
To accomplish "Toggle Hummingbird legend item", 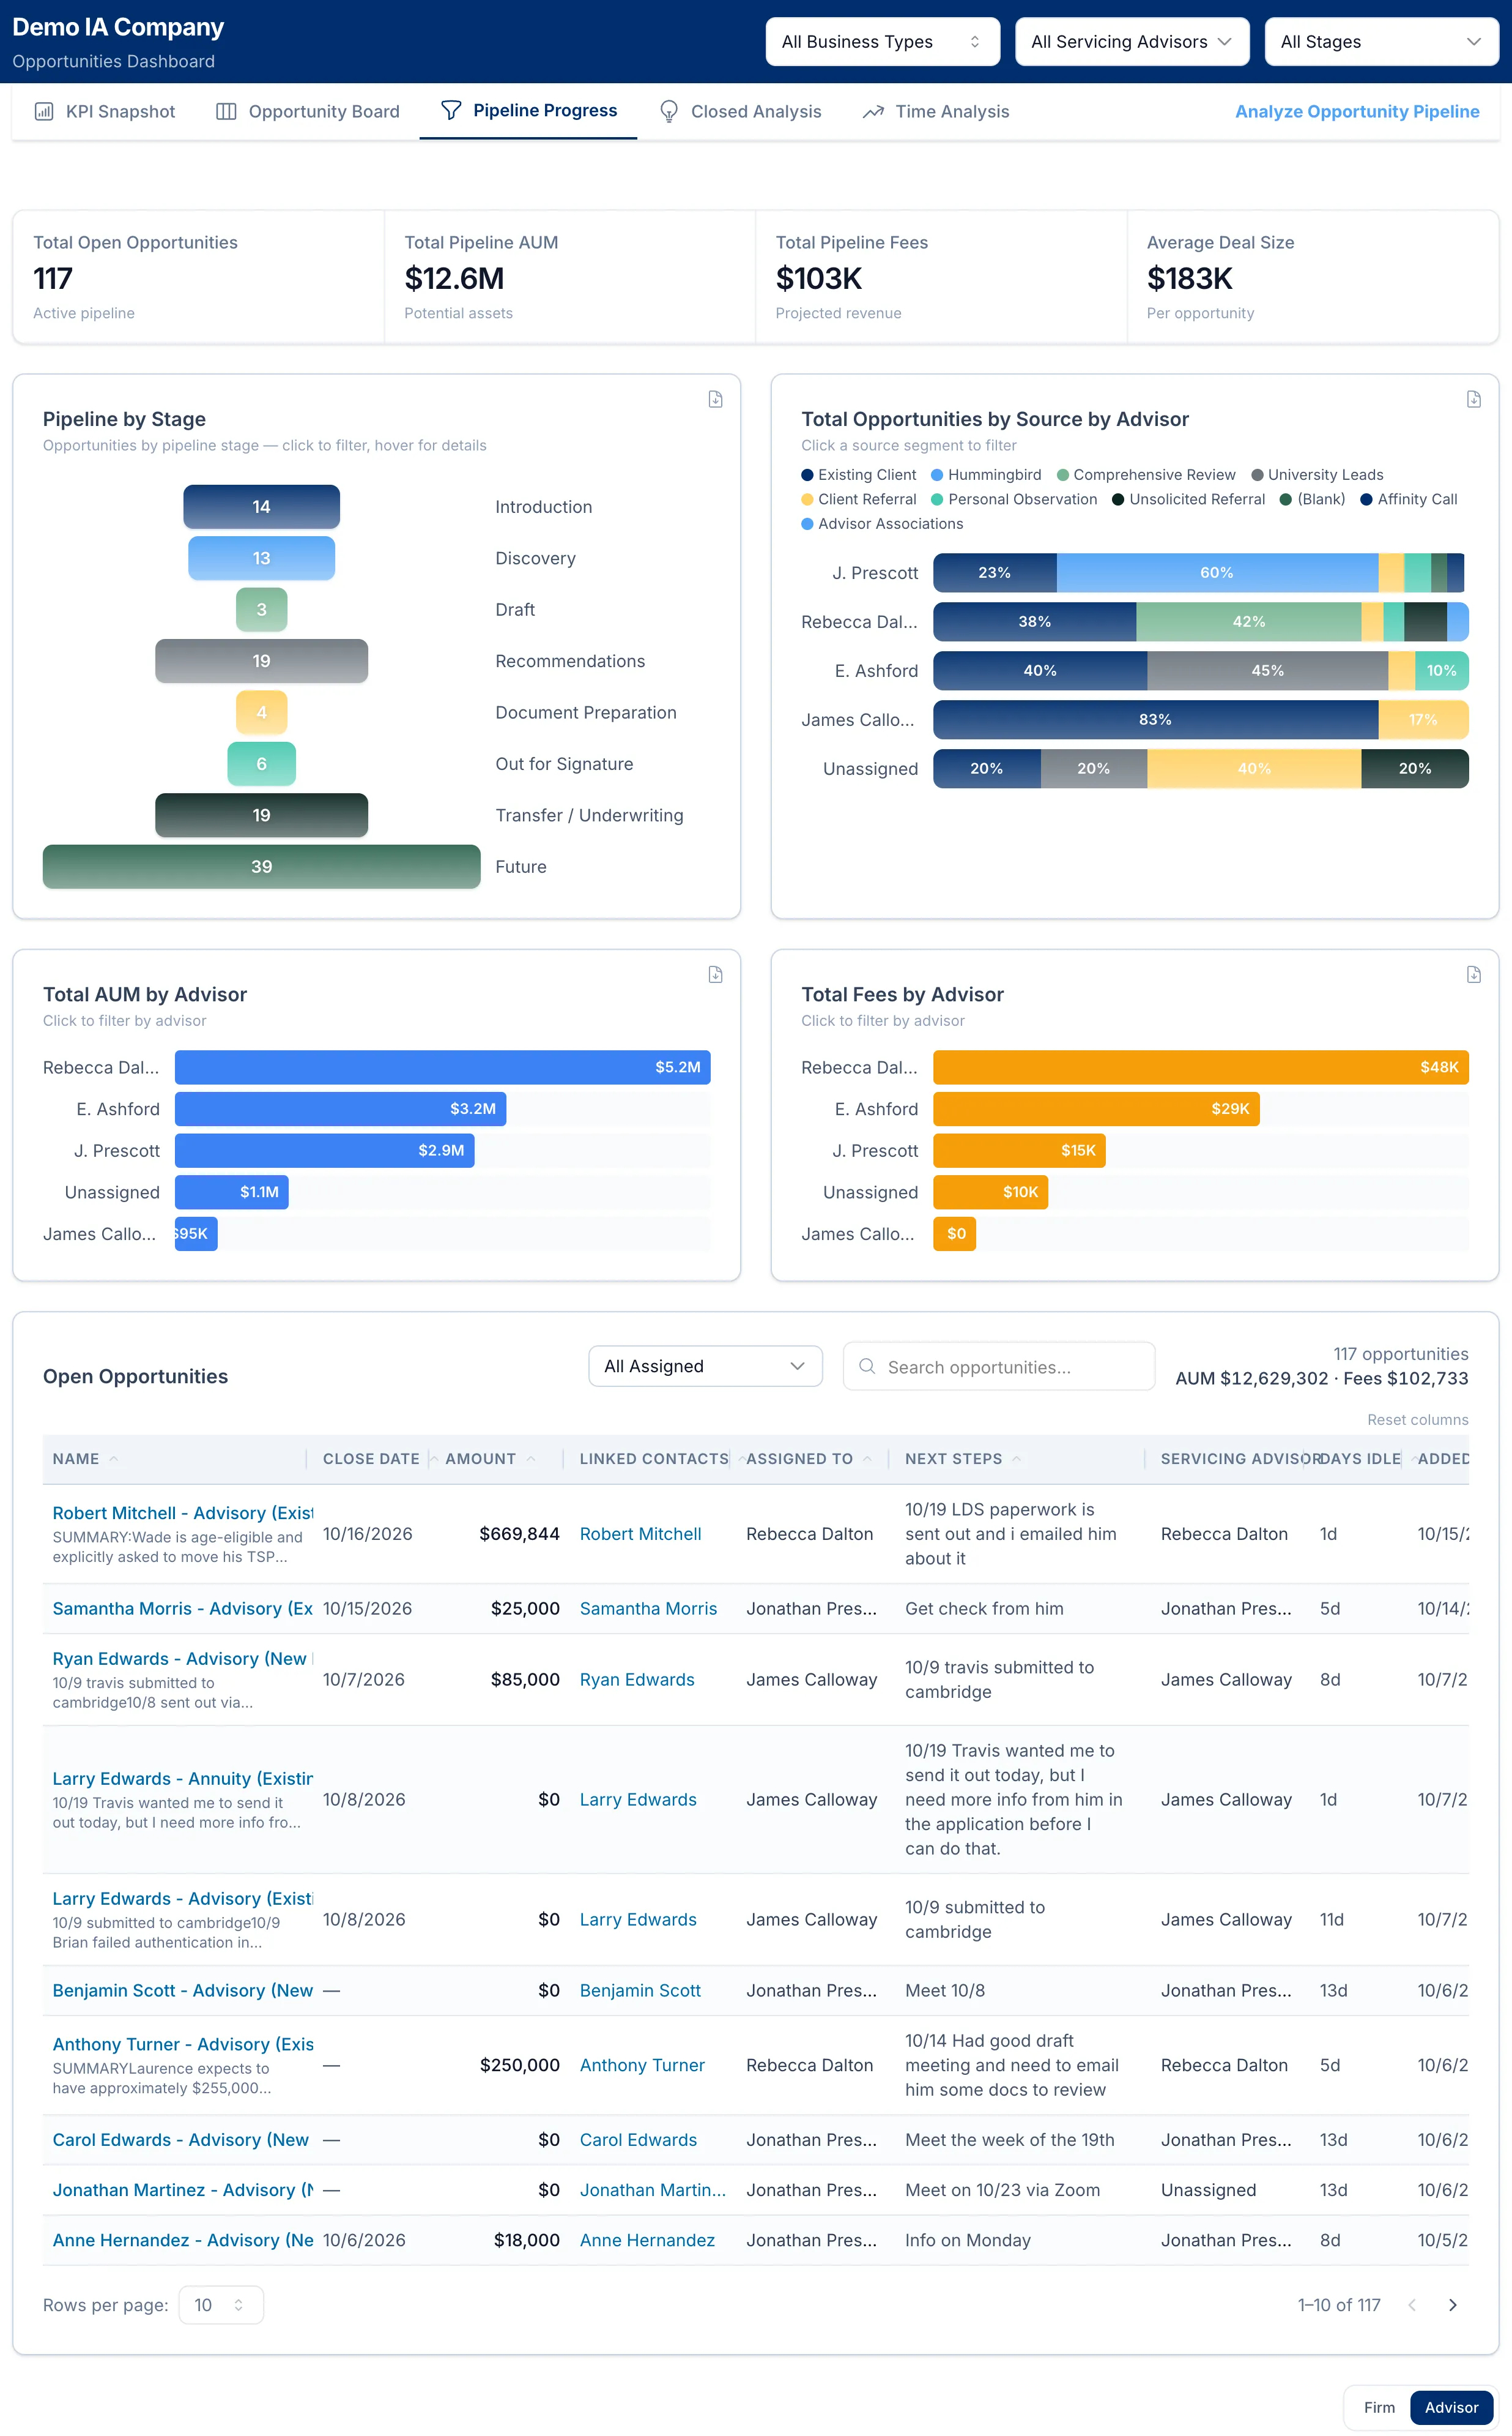I will (986, 475).
